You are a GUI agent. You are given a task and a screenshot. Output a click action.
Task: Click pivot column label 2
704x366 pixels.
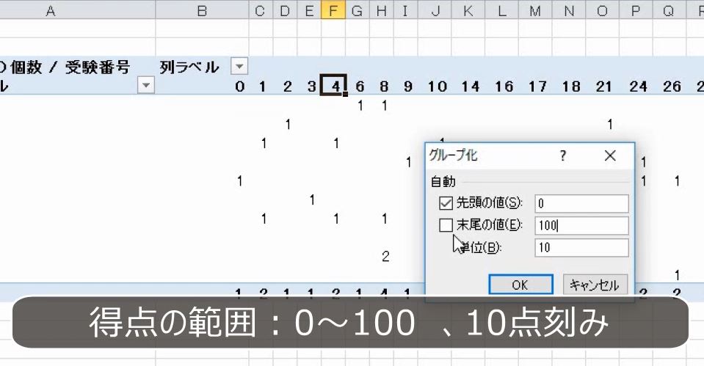tap(287, 86)
